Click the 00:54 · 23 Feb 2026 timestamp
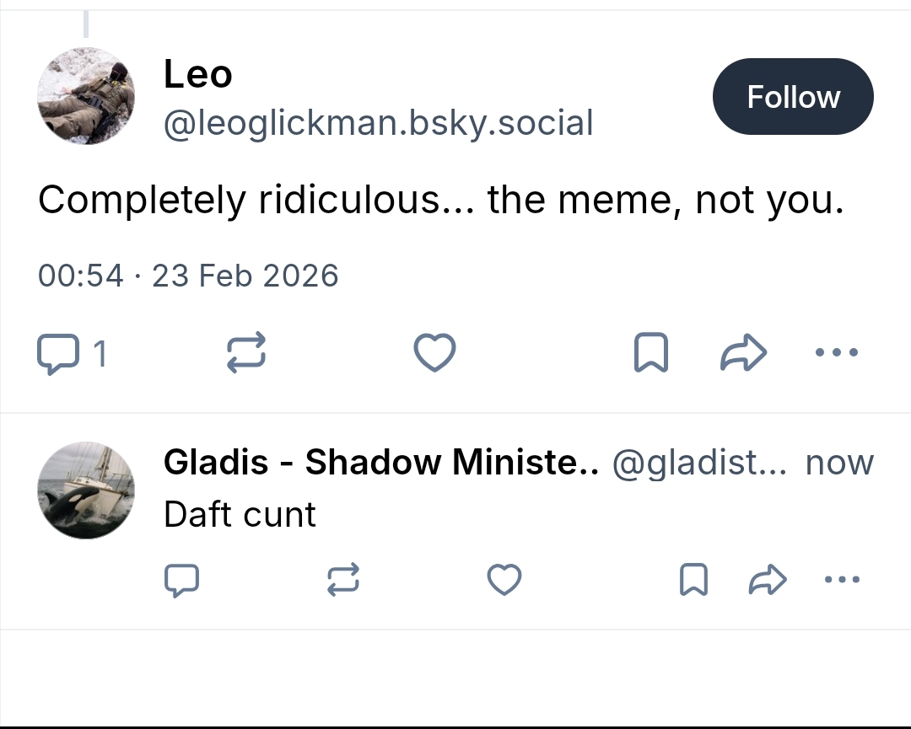The image size is (911, 729). 188,276
